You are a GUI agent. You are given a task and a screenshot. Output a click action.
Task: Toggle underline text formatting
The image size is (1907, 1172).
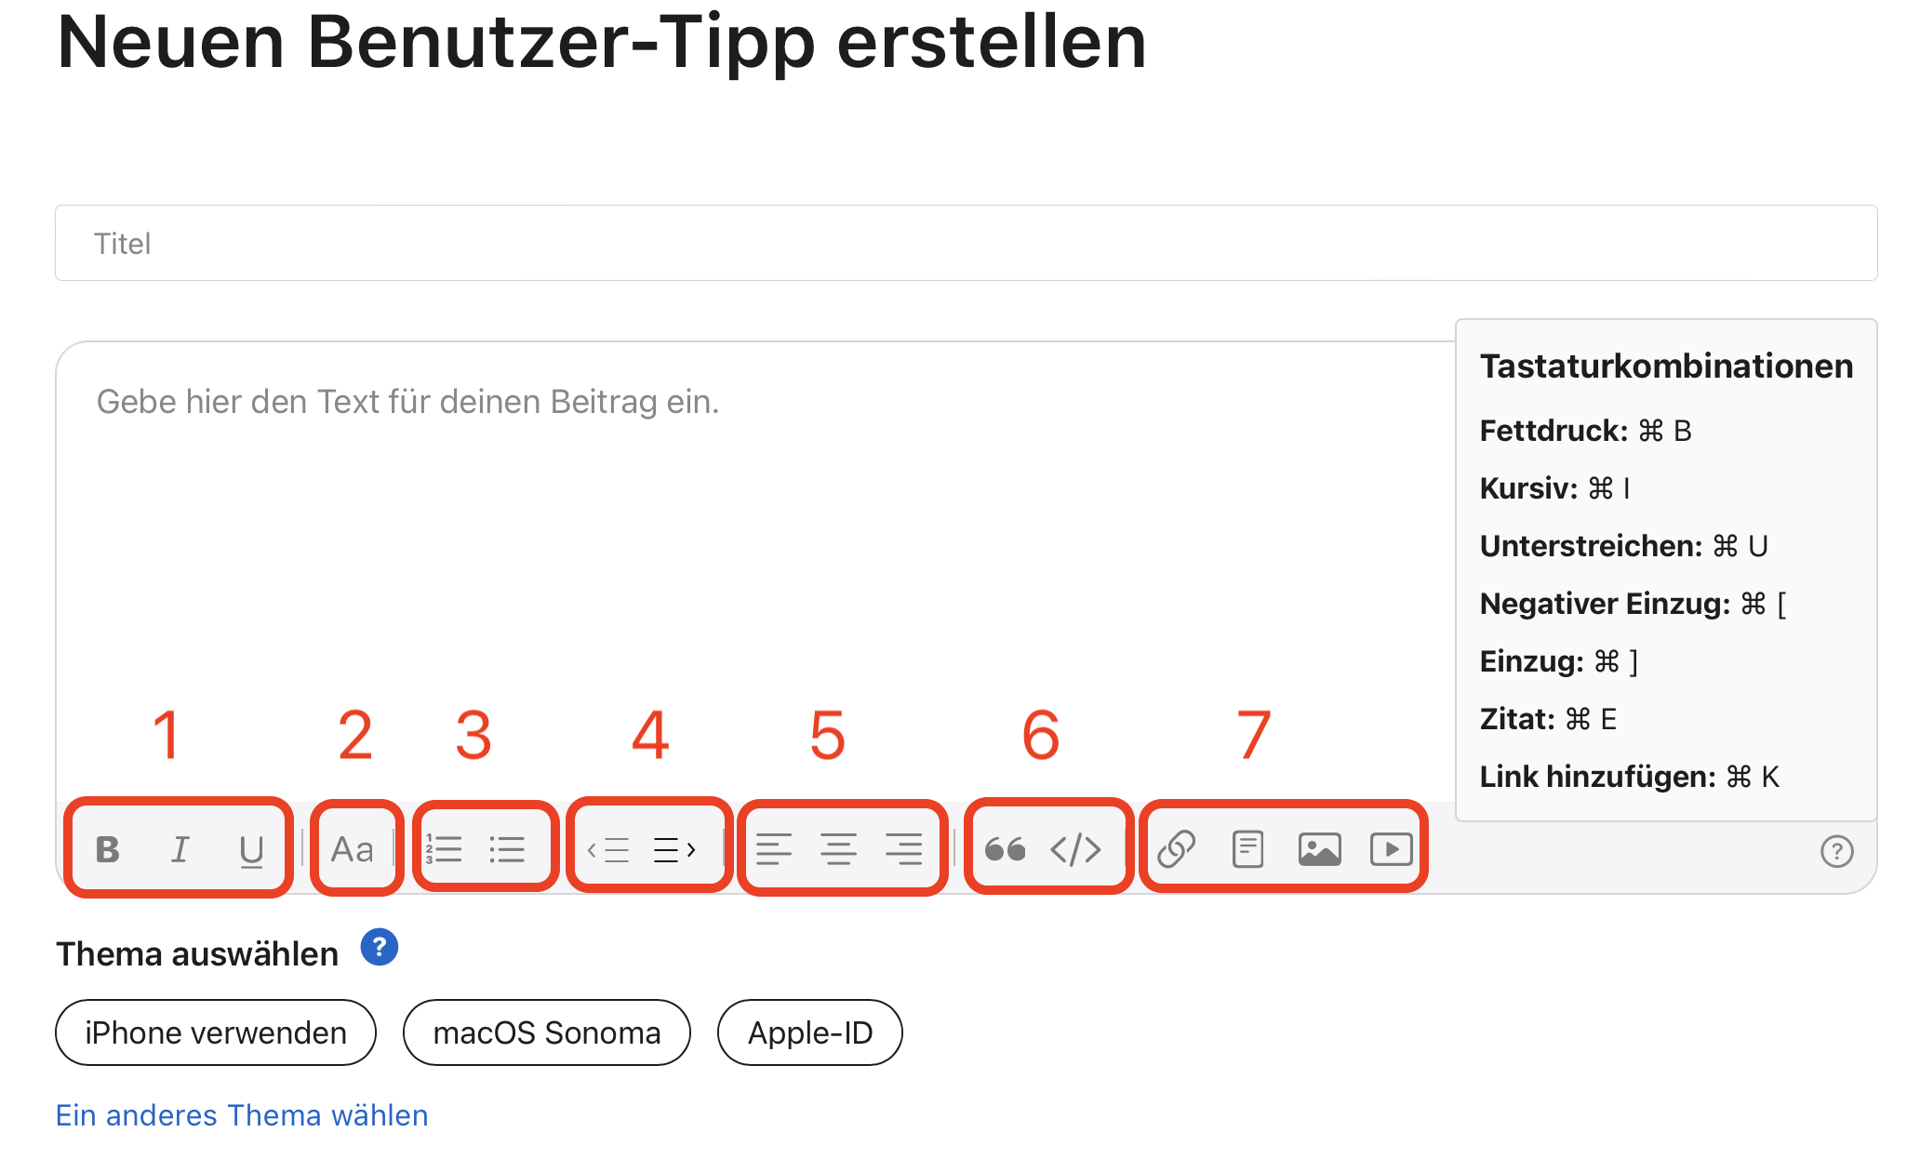click(251, 850)
